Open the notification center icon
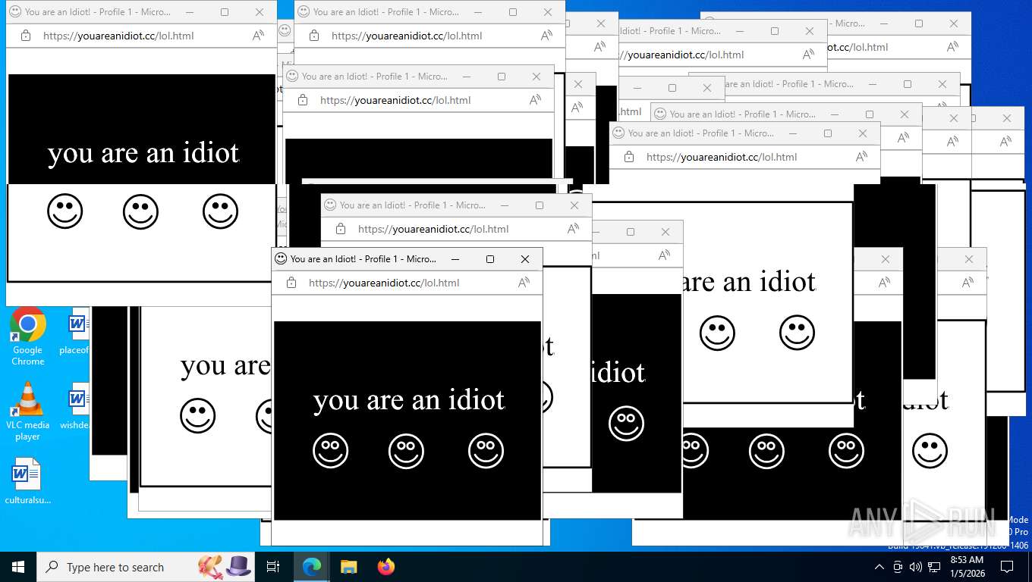 (x=1007, y=567)
